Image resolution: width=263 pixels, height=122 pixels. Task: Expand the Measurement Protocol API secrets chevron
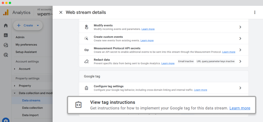click(x=240, y=50)
